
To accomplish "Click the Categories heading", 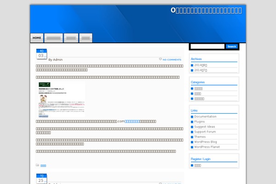I will [x=198, y=82].
